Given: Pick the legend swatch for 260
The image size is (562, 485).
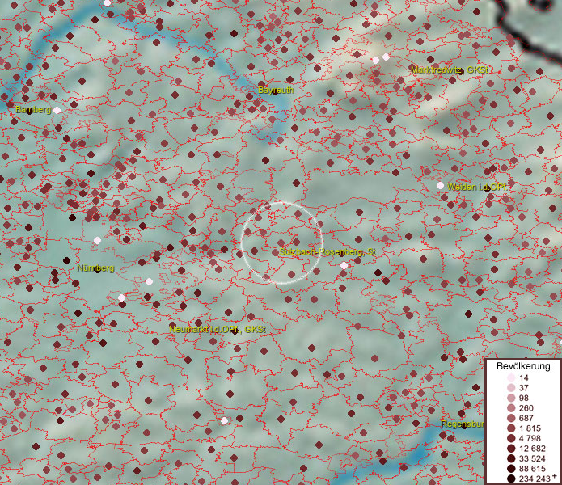Looking at the screenshot, I should (511, 407).
